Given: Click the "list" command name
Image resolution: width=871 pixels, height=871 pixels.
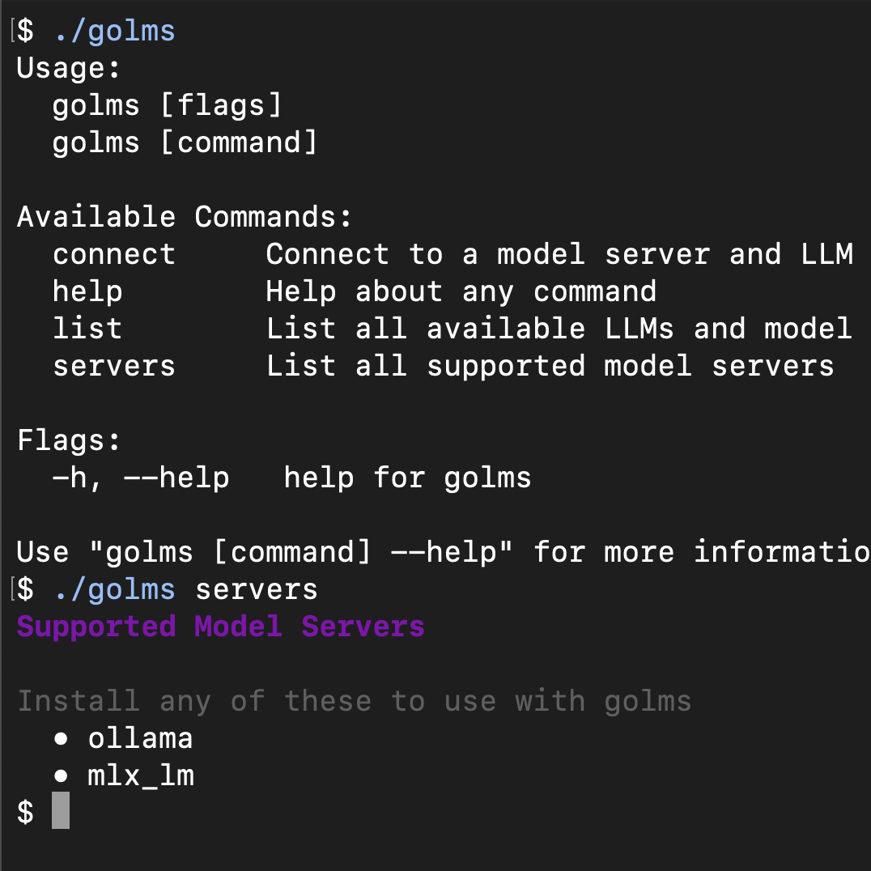Looking at the screenshot, I should tap(87, 329).
